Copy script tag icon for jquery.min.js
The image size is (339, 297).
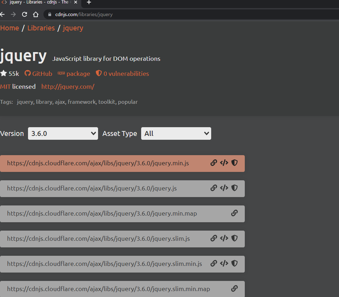(x=224, y=163)
